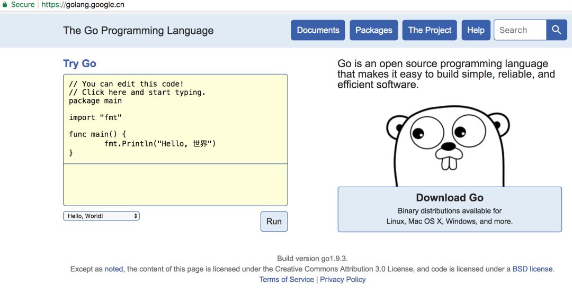Open The Project menu

point(430,30)
